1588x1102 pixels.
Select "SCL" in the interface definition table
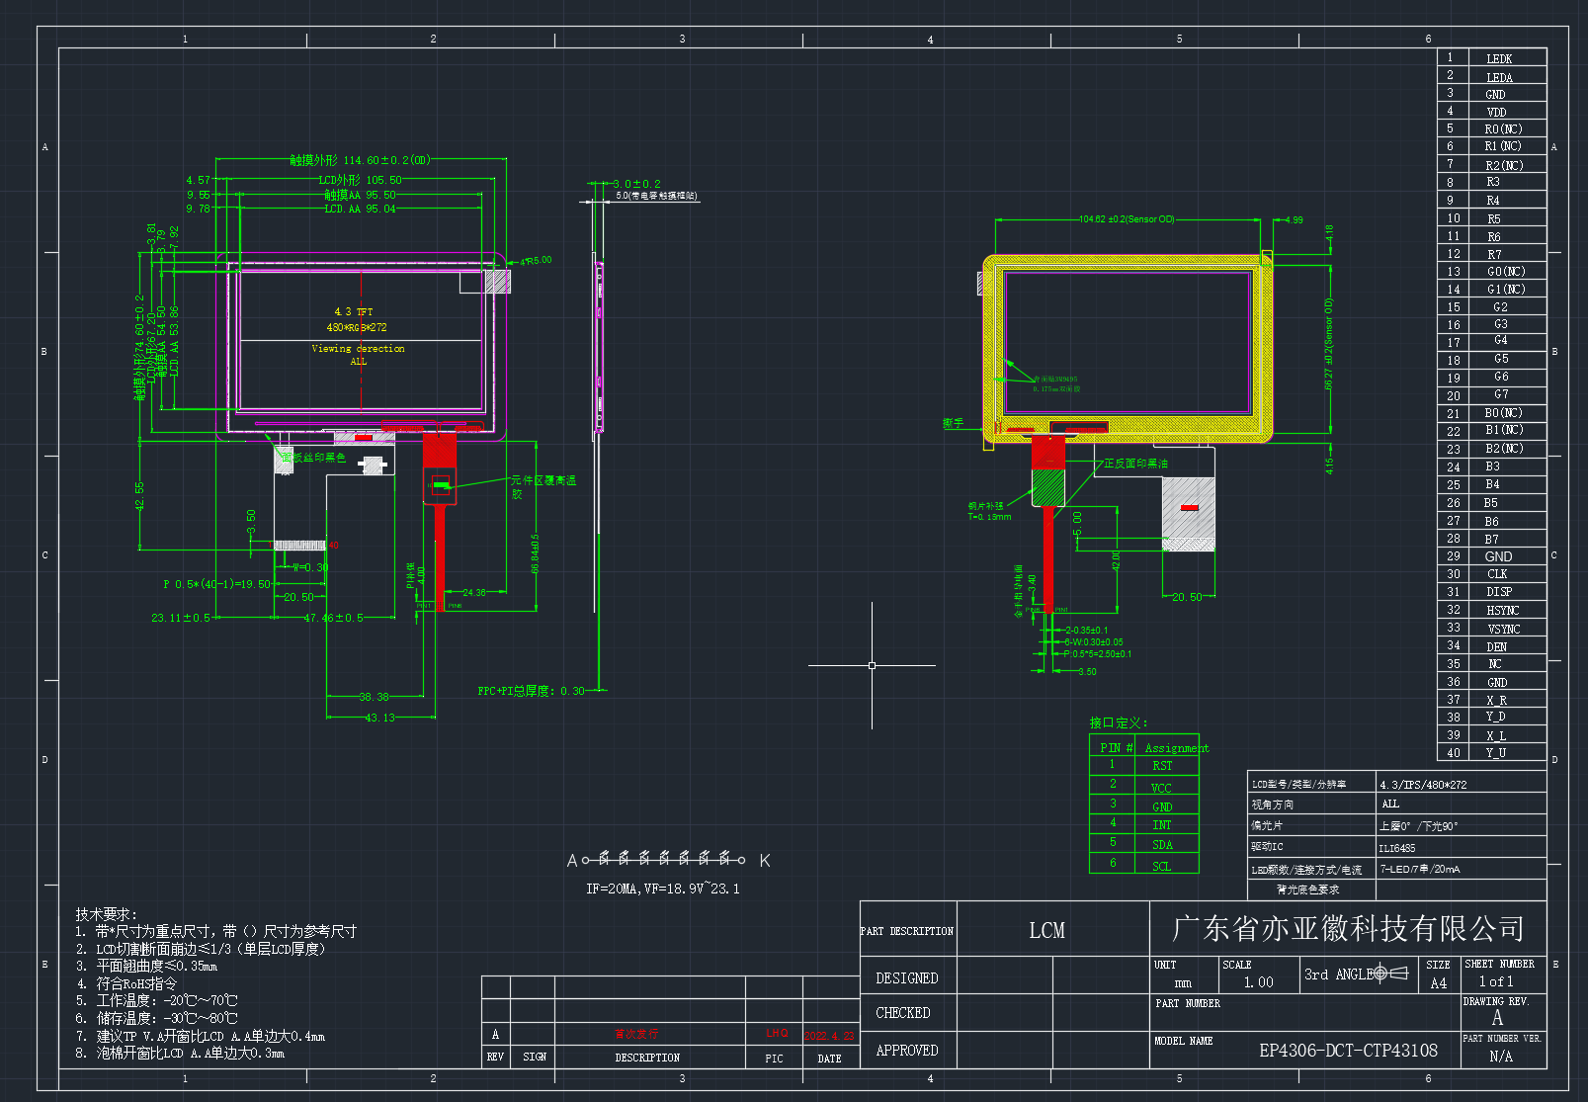tap(1161, 867)
